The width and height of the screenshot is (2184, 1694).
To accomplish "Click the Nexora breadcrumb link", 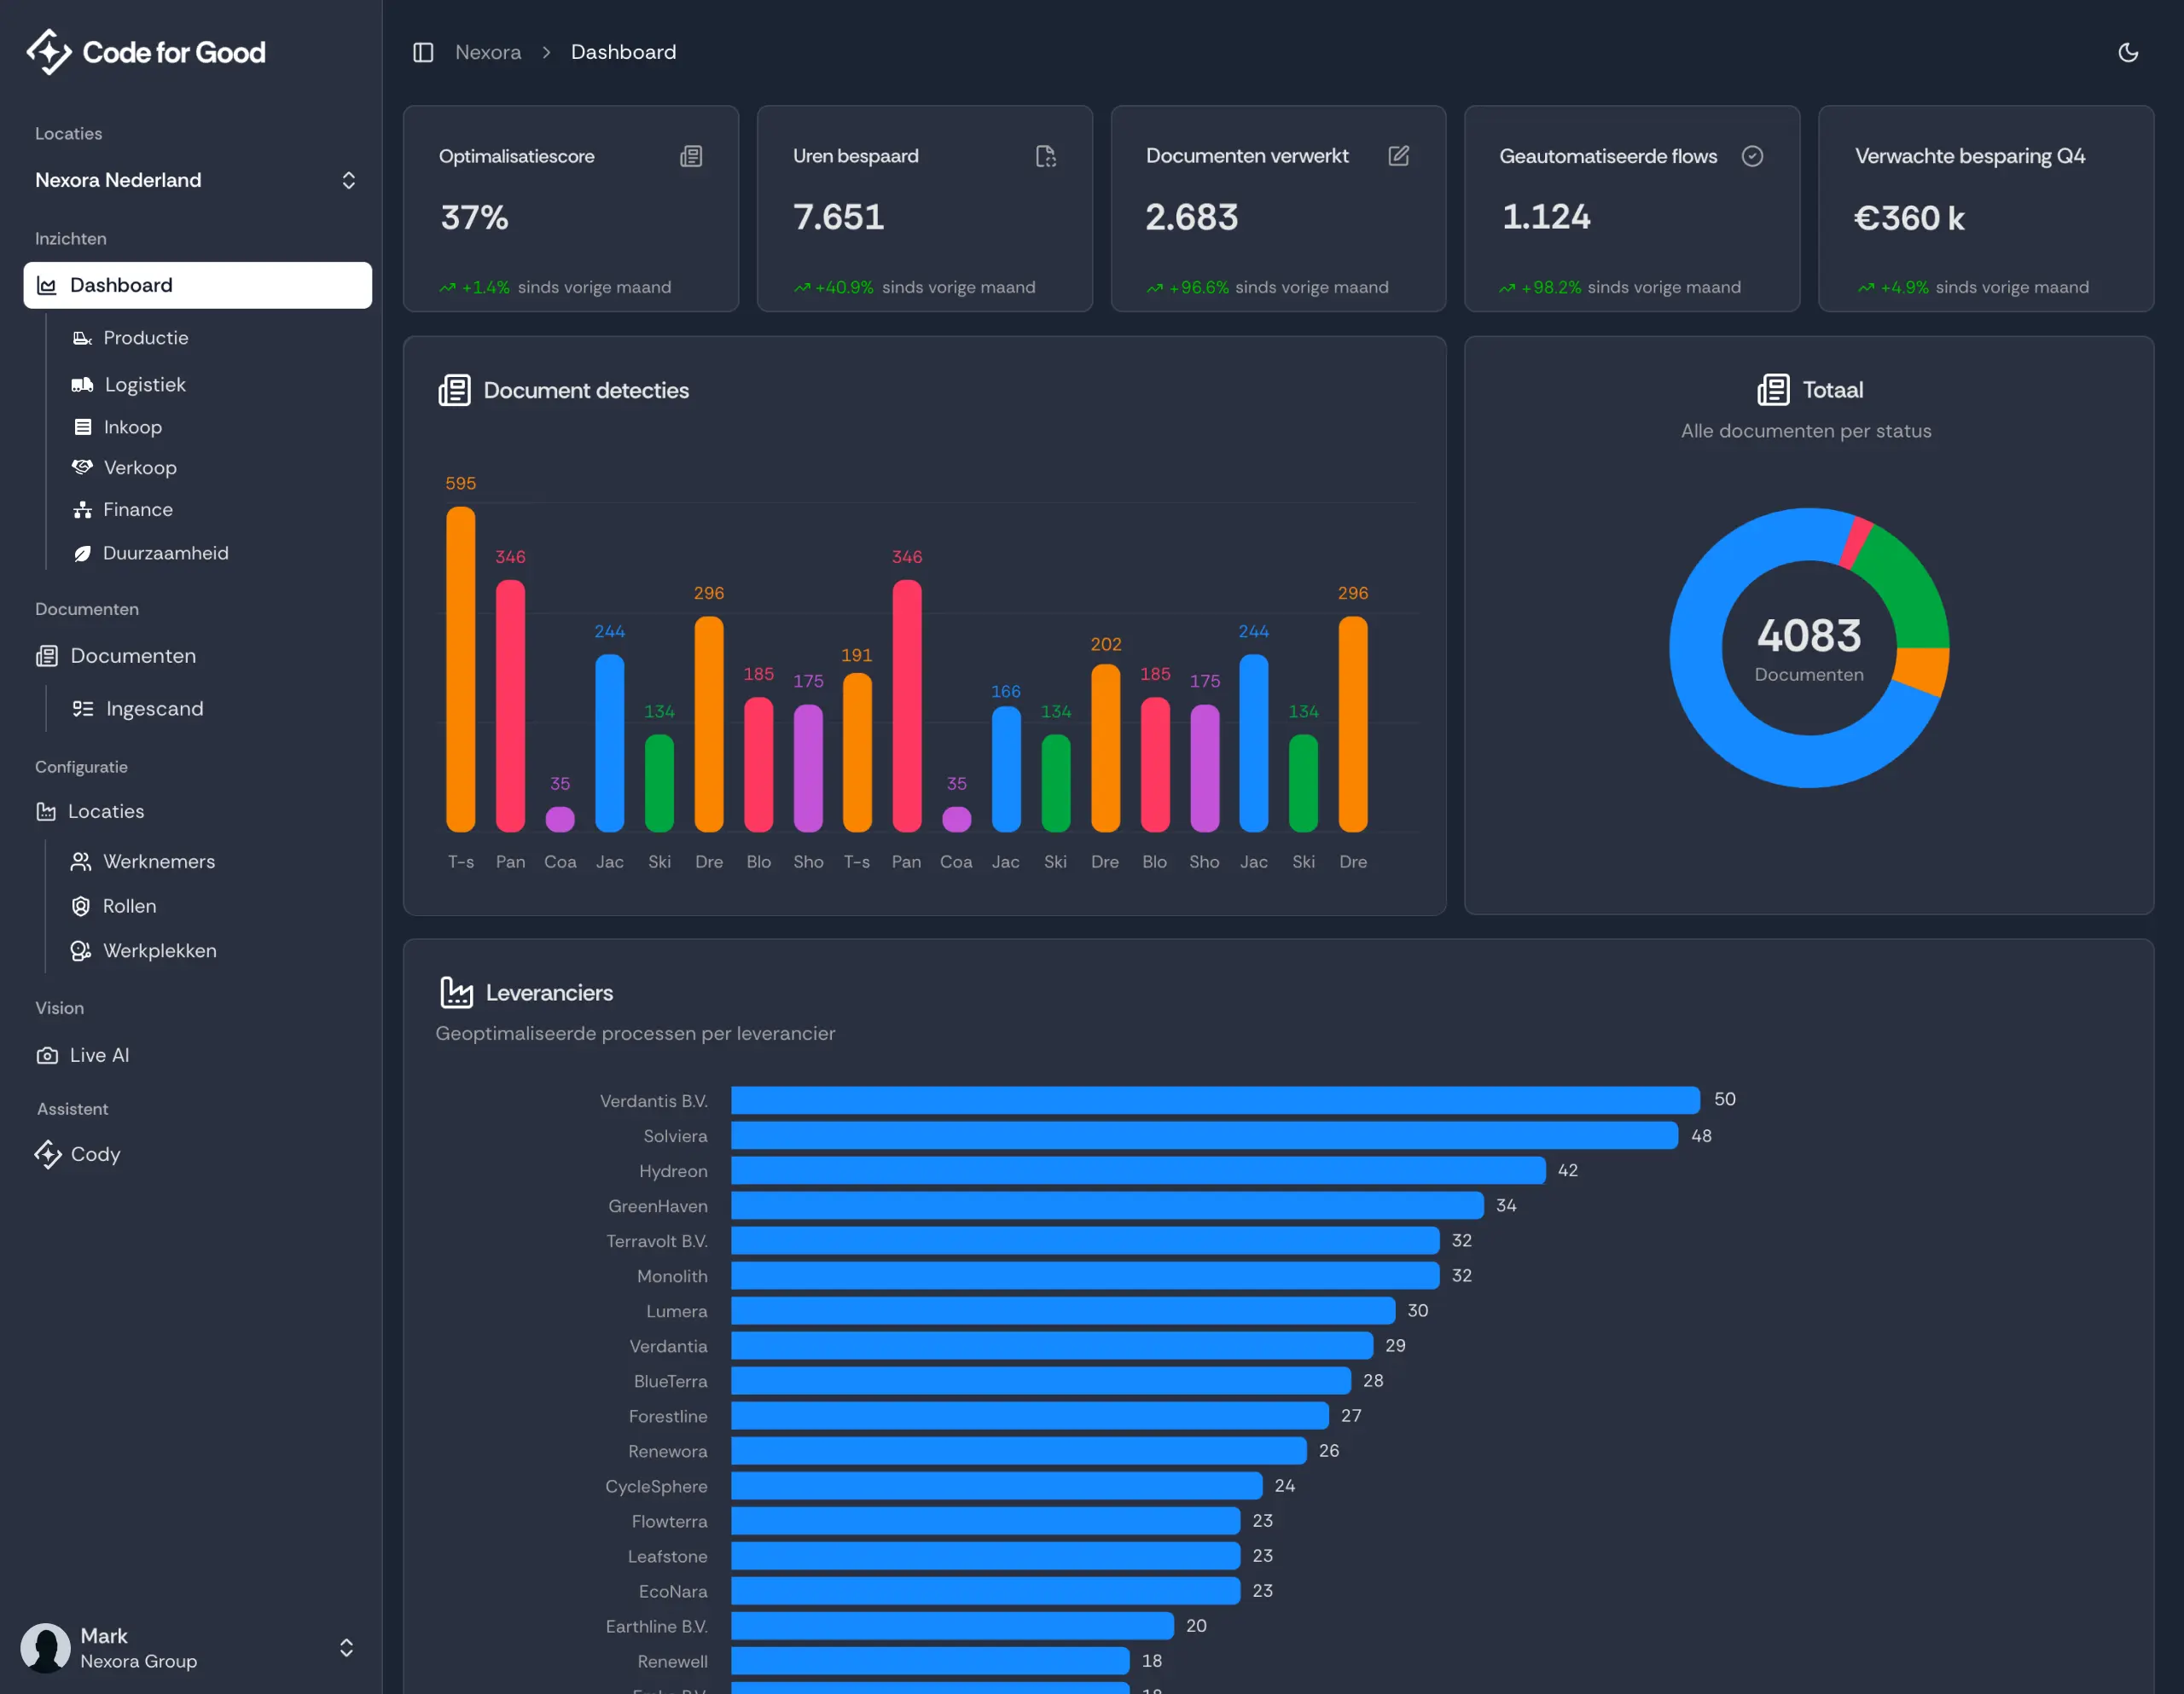I will coord(489,52).
